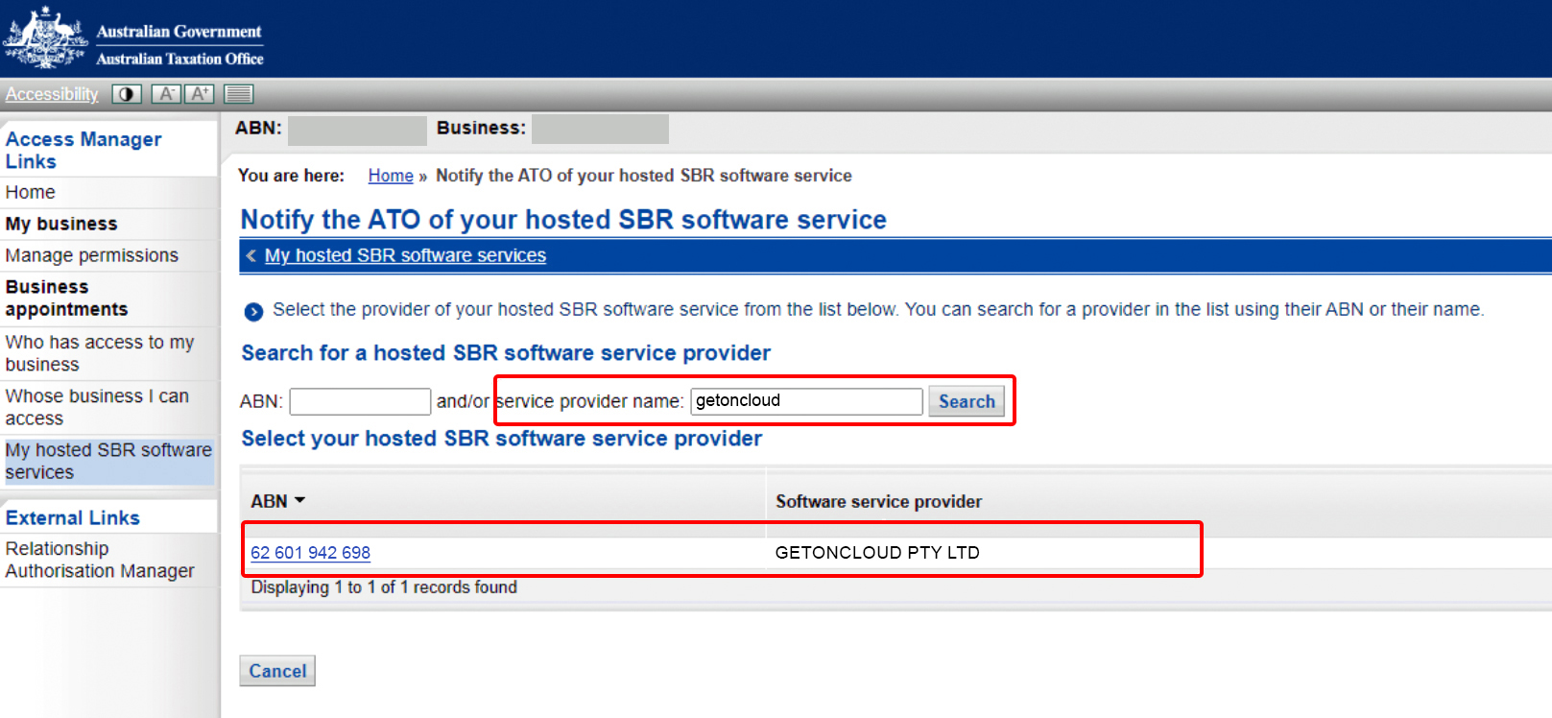Go back to My hosted SBR software services
The height and width of the screenshot is (718, 1552).
click(x=405, y=255)
